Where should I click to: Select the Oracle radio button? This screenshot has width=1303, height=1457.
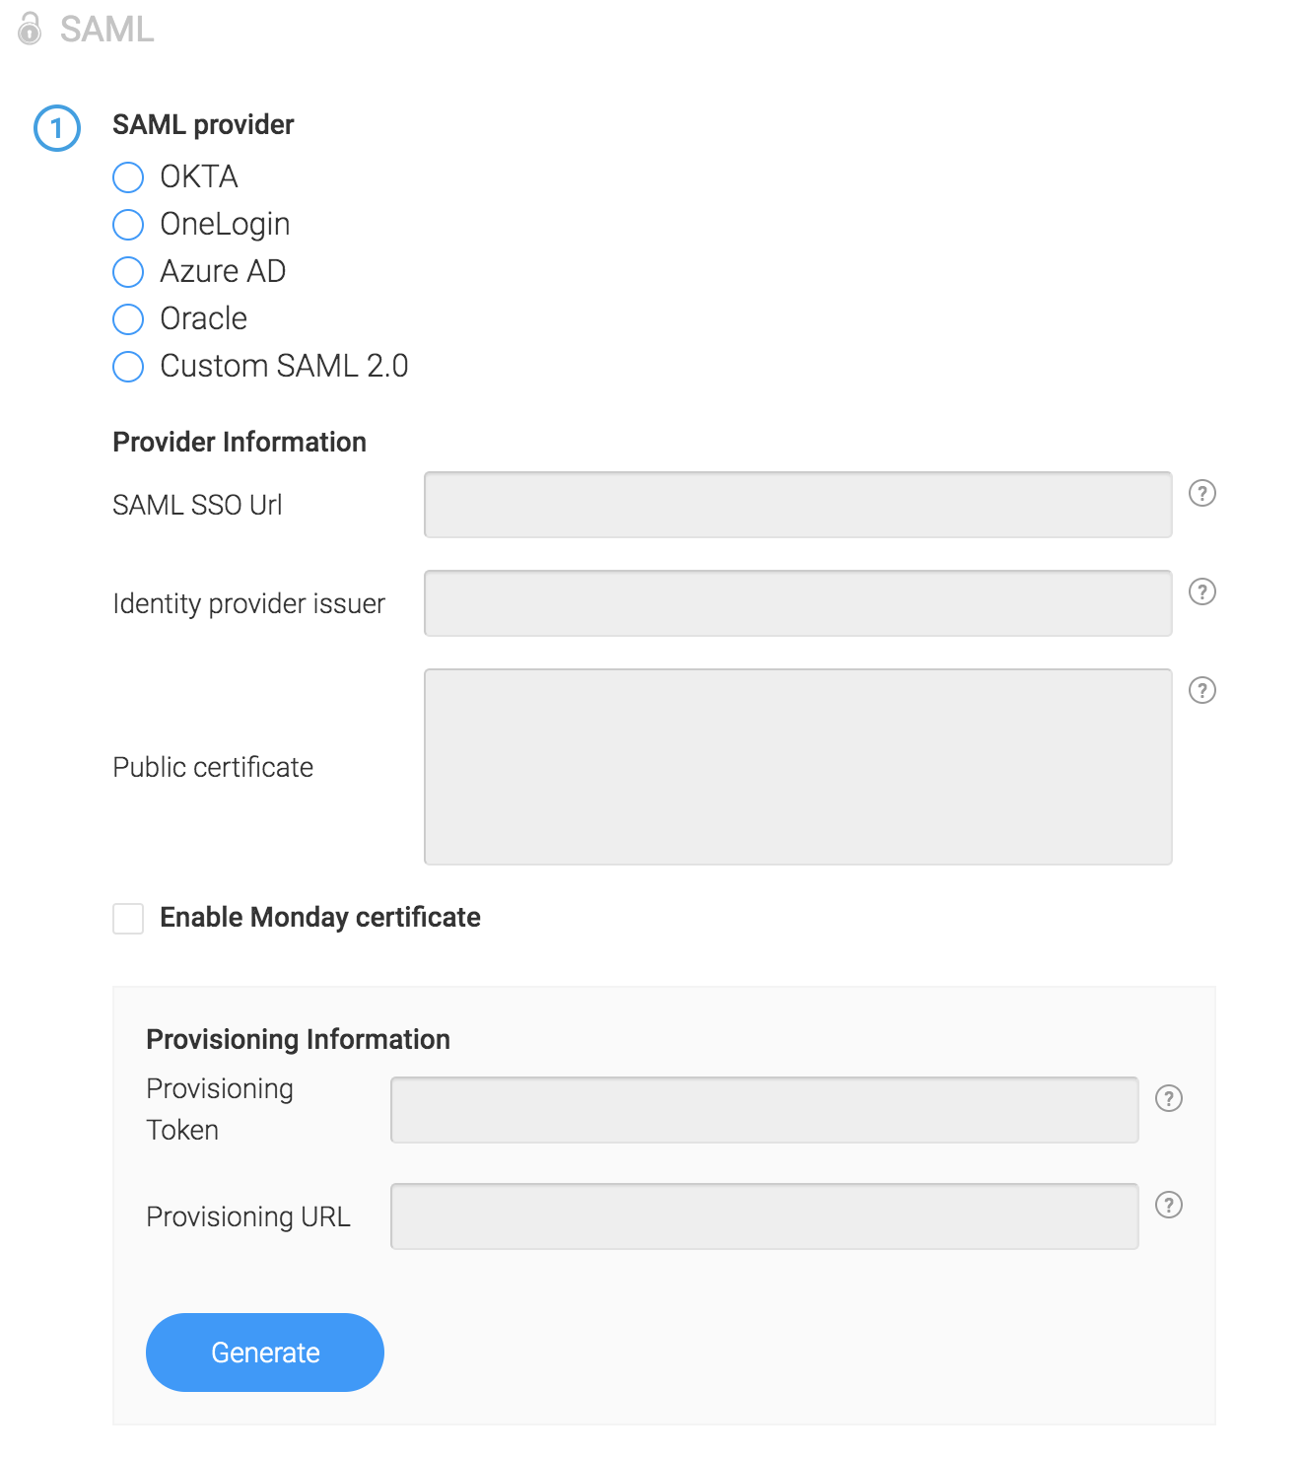click(x=128, y=319)
